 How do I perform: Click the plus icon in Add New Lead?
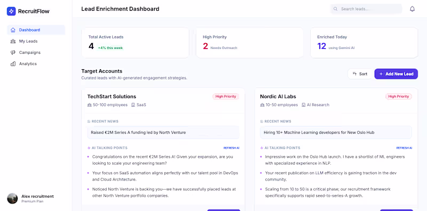pos(381,74)
